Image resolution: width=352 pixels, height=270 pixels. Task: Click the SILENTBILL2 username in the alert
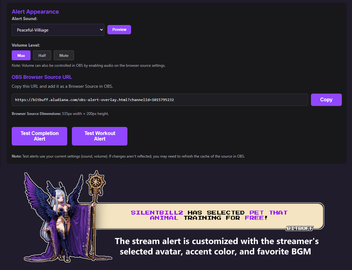[x=157, y=213]
